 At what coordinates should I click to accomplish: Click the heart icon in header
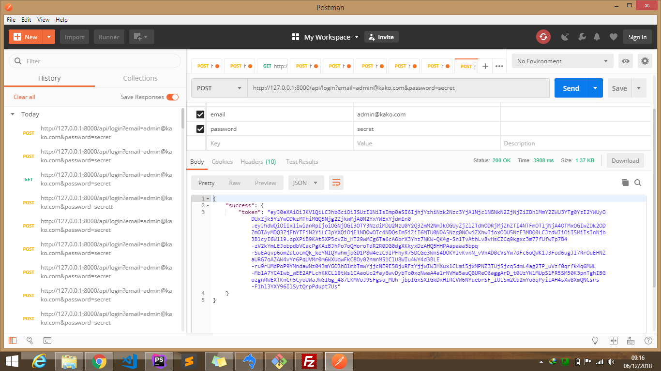coord(614,37)
